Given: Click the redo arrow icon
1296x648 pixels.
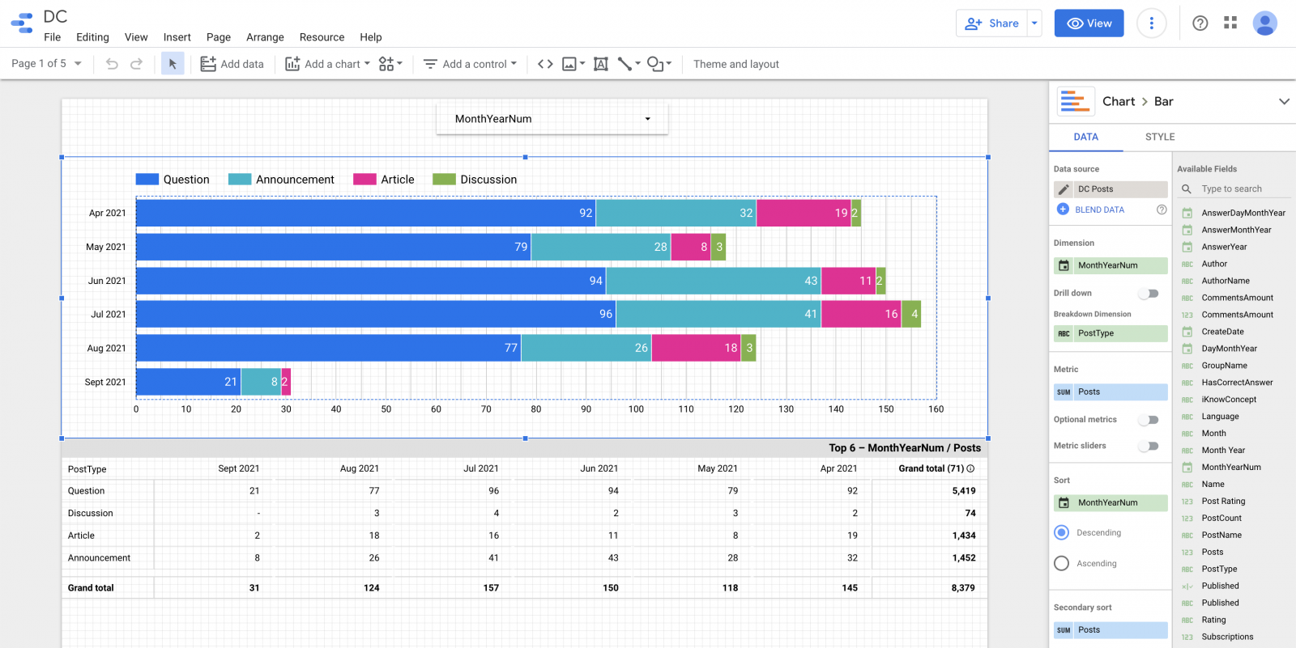Looking at the screenshot, I should point(136,64).
